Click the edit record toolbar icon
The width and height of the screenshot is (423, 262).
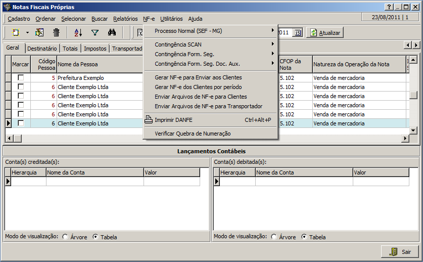click(39, 32)
